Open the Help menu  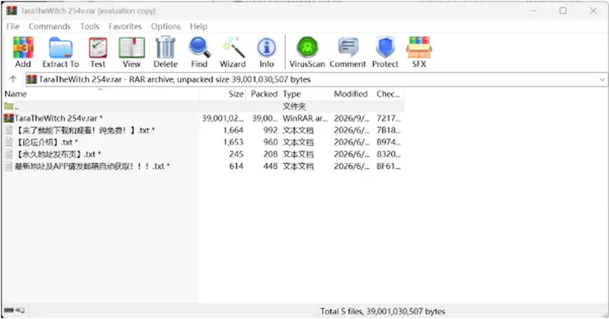click(x=199, y=27)
